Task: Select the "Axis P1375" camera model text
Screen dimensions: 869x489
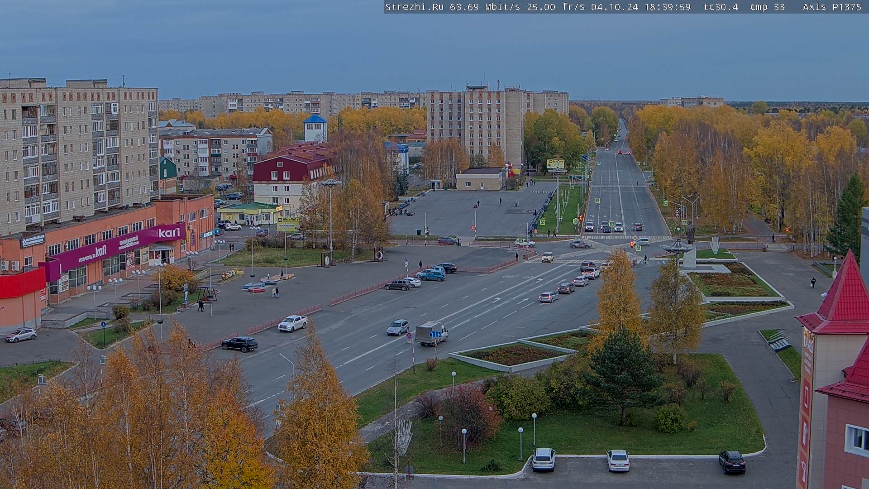Action: (832, 7)
